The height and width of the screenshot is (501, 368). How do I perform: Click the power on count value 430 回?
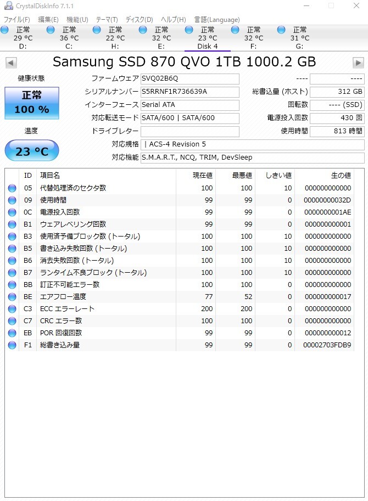(337, 118)
